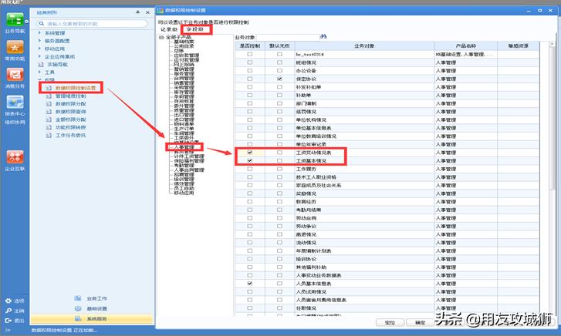Pin the navigation panel with pushpin
The height and width of the screenshot is (336, 561).
[138, 12]
